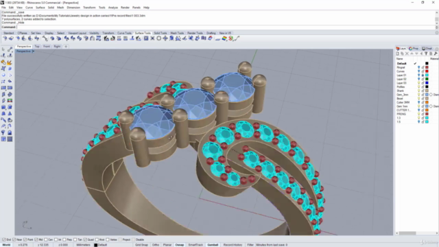Toggle the End osnap checkbox
Screen dimensions: 439x247
(4, 239)
